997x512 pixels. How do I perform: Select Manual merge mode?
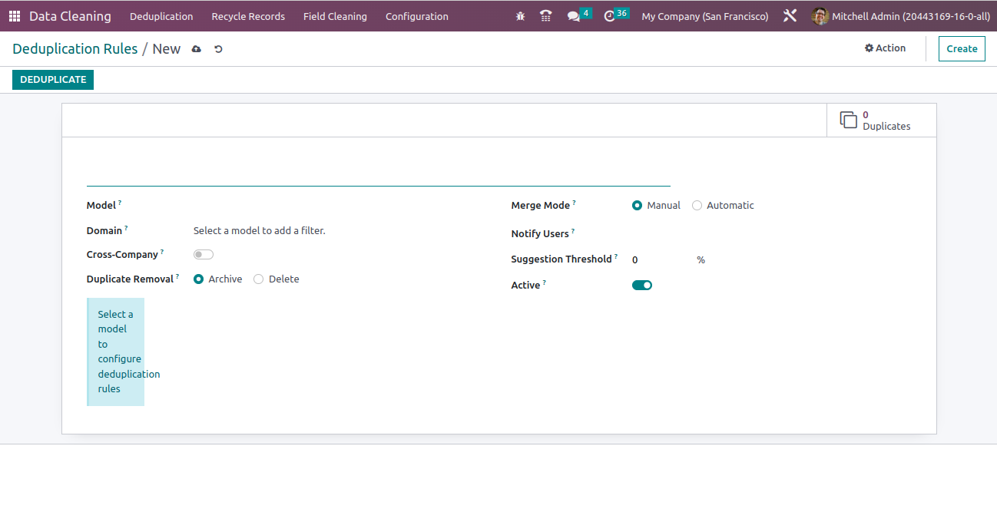(637, 206)
